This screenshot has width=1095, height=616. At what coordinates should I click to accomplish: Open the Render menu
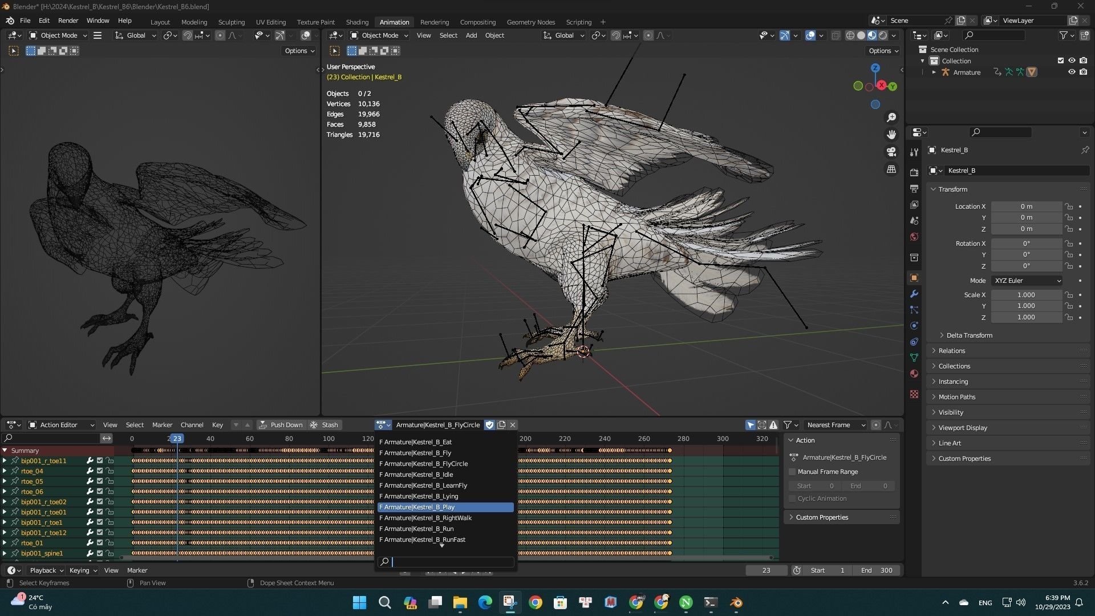click(68, 21)
